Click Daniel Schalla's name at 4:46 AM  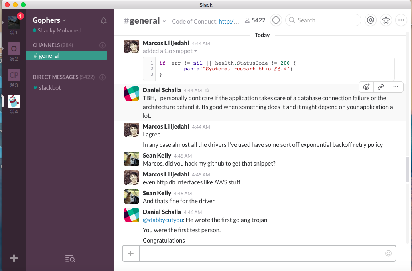162,212
